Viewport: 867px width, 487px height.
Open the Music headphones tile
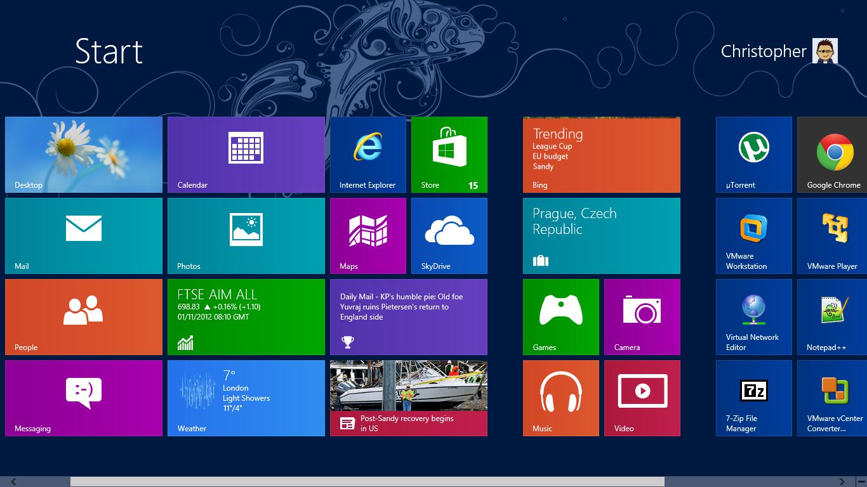pos(561,398)
